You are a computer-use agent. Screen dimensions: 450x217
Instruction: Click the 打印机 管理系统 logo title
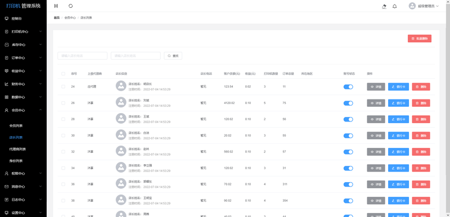(24, 6)
